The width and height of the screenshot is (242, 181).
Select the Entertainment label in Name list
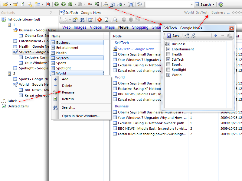pos(77,48)
